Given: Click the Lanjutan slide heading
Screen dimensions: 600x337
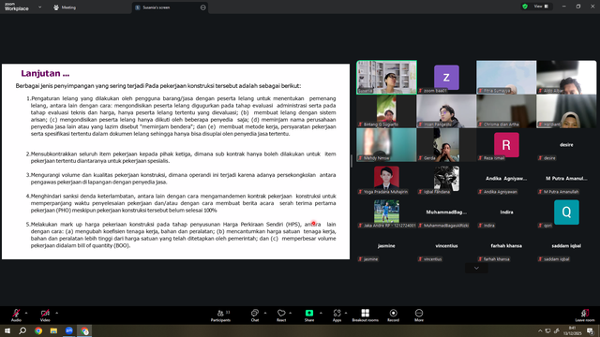Looking at the screenshot, I should coord(45,73).
